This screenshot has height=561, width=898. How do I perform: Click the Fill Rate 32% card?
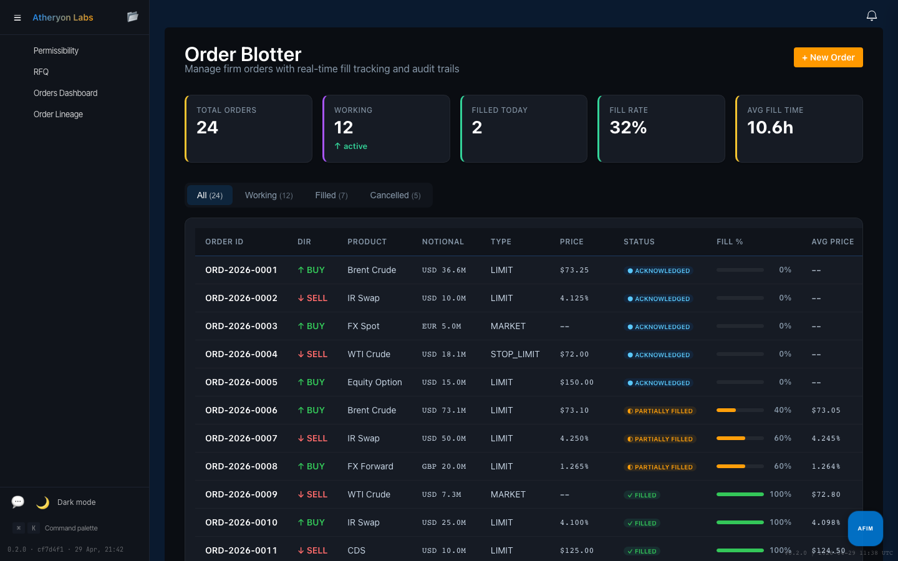pos(661,128)
